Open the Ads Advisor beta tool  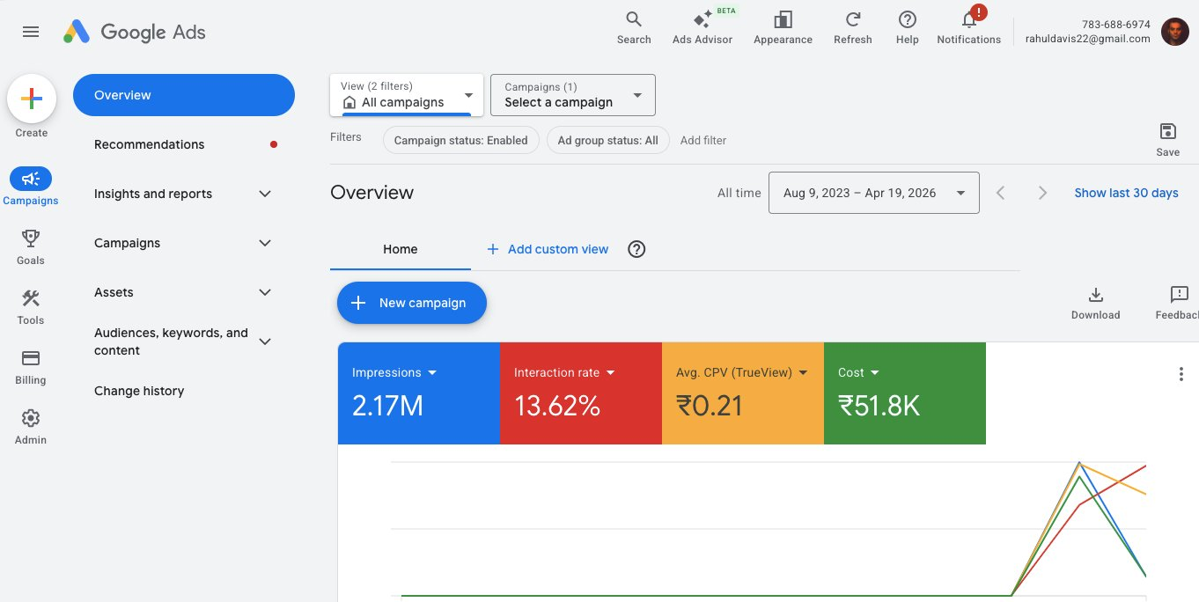click(702, 26)
